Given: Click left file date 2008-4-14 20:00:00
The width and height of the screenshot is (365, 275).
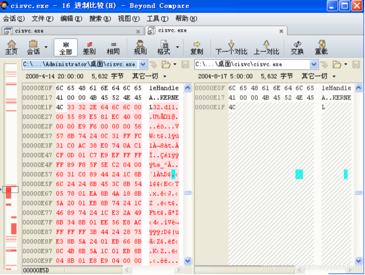Looking at the screenshot, I should (54, 76).
